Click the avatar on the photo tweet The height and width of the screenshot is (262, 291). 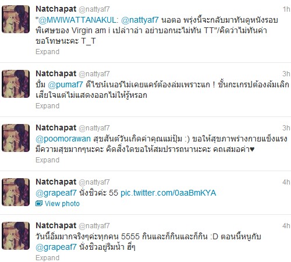pyautogui.click(x=16, y=192)
